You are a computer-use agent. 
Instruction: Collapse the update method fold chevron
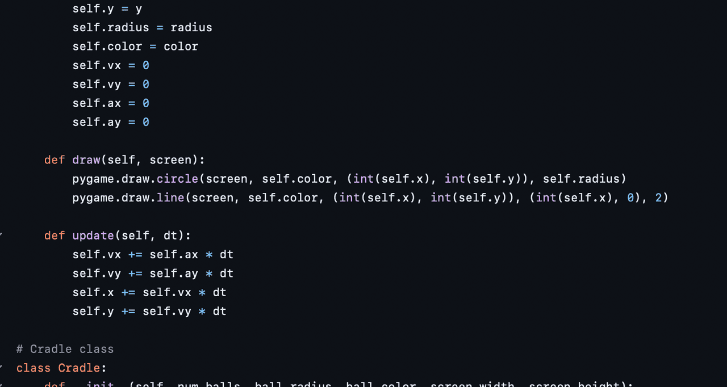point(2,234)
